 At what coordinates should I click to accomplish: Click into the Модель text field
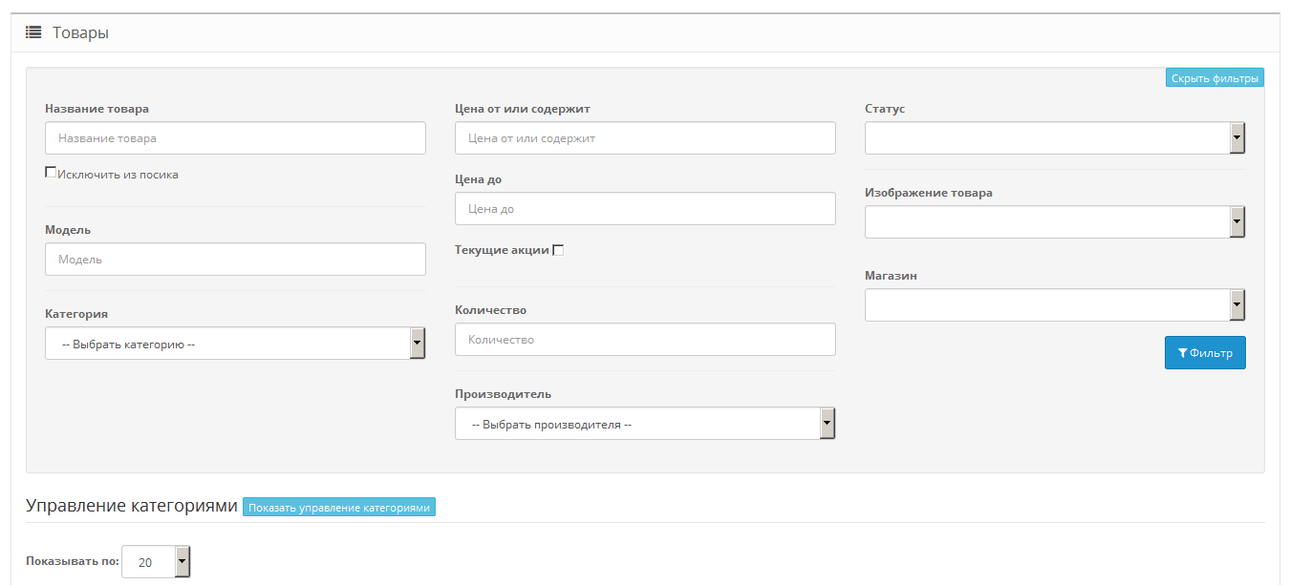(x=235, y=260)
